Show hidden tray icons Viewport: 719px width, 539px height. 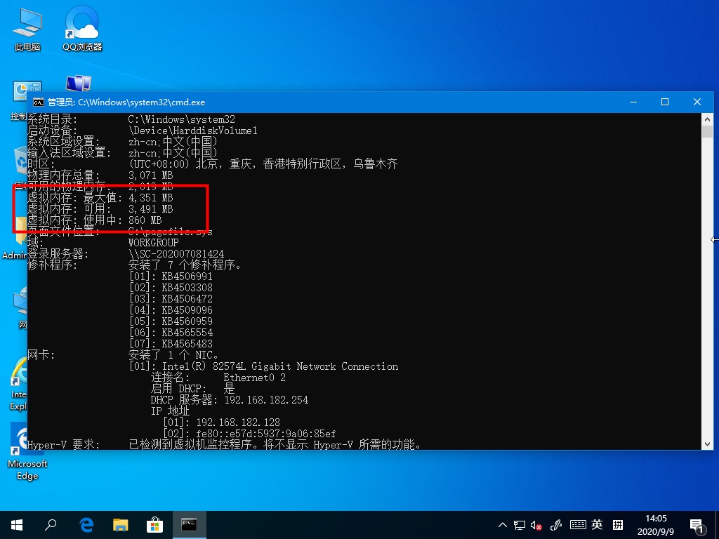tap(501, 524)
